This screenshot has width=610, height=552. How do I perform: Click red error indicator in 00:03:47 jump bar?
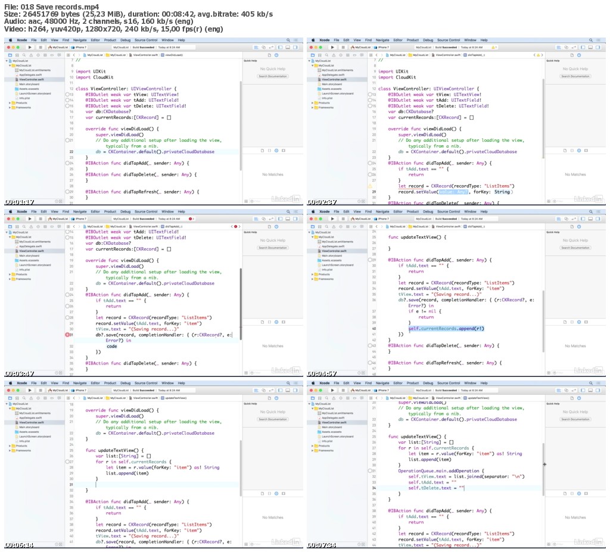235,226
